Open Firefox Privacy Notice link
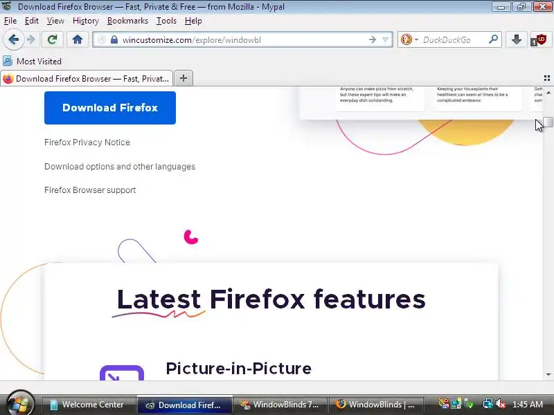Image resolution: width=554 pixels, height=415 pixels. click(x=87, y=142)
